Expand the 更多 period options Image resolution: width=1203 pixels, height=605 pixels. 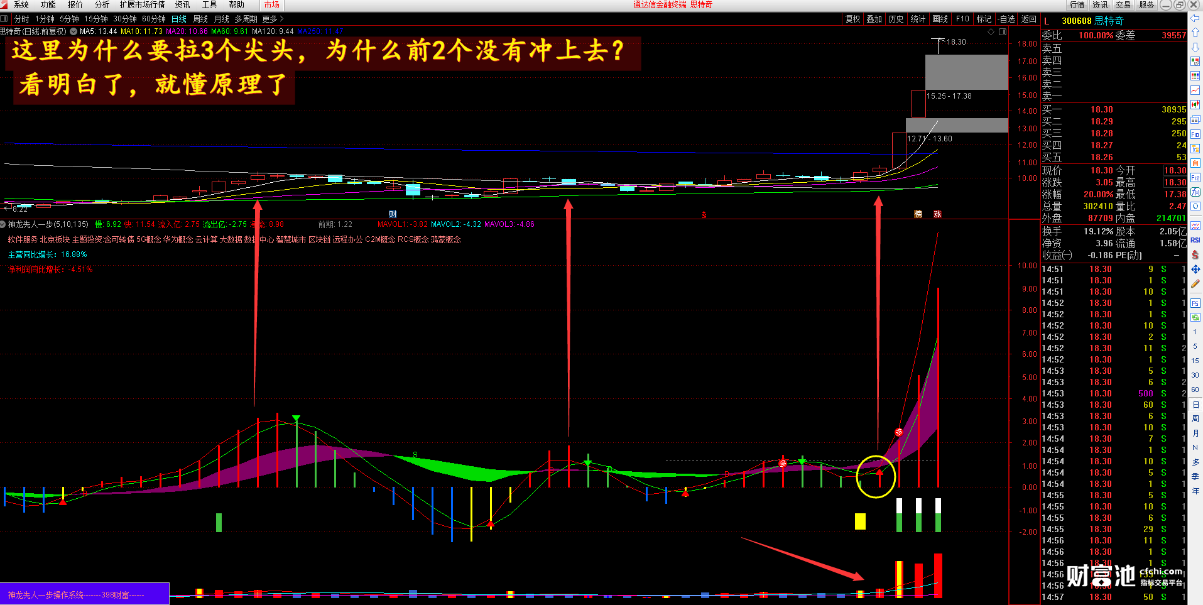coord(273,19)
